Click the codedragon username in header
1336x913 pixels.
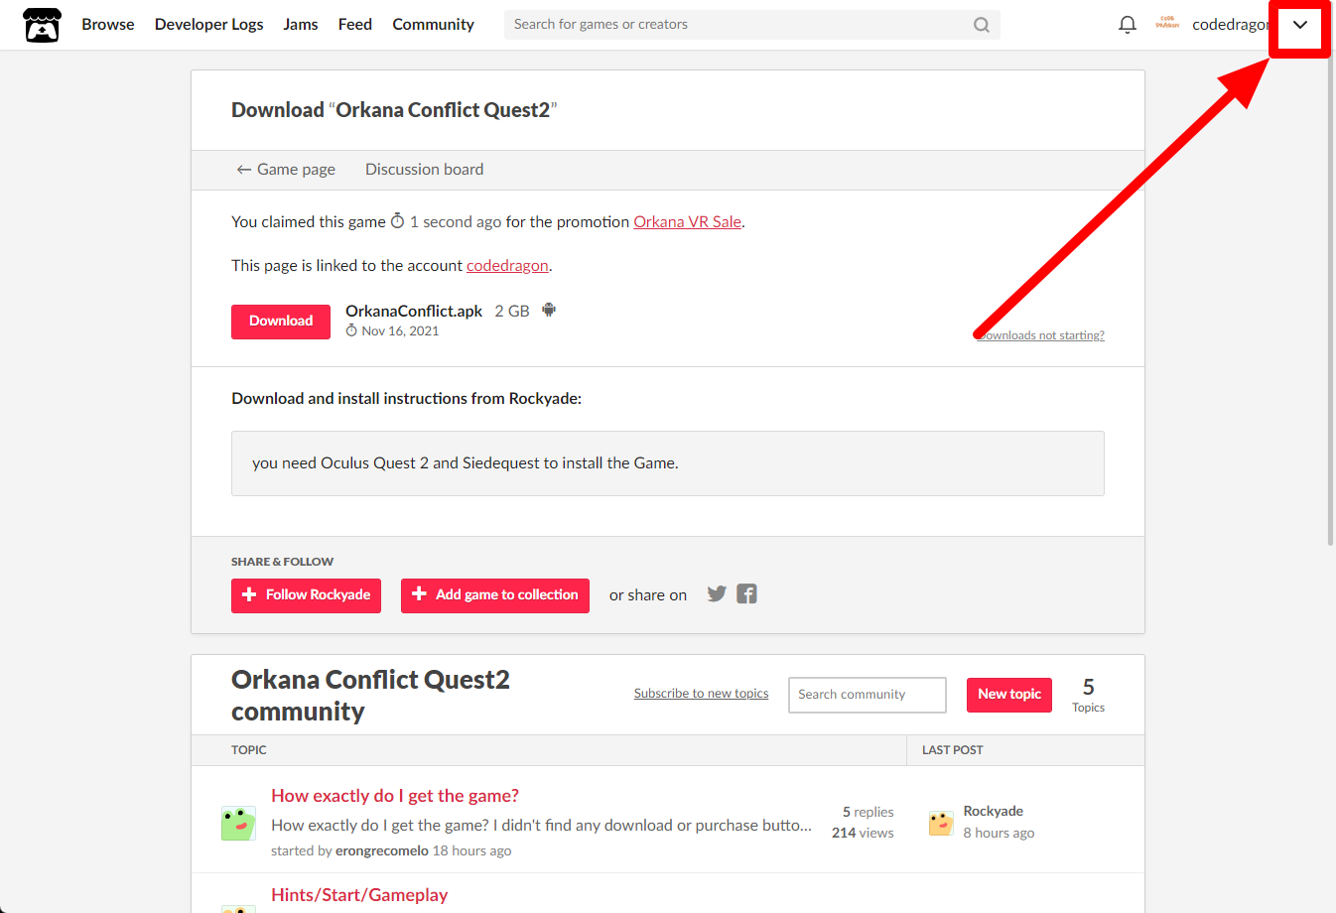click(x=1230, y=24)
